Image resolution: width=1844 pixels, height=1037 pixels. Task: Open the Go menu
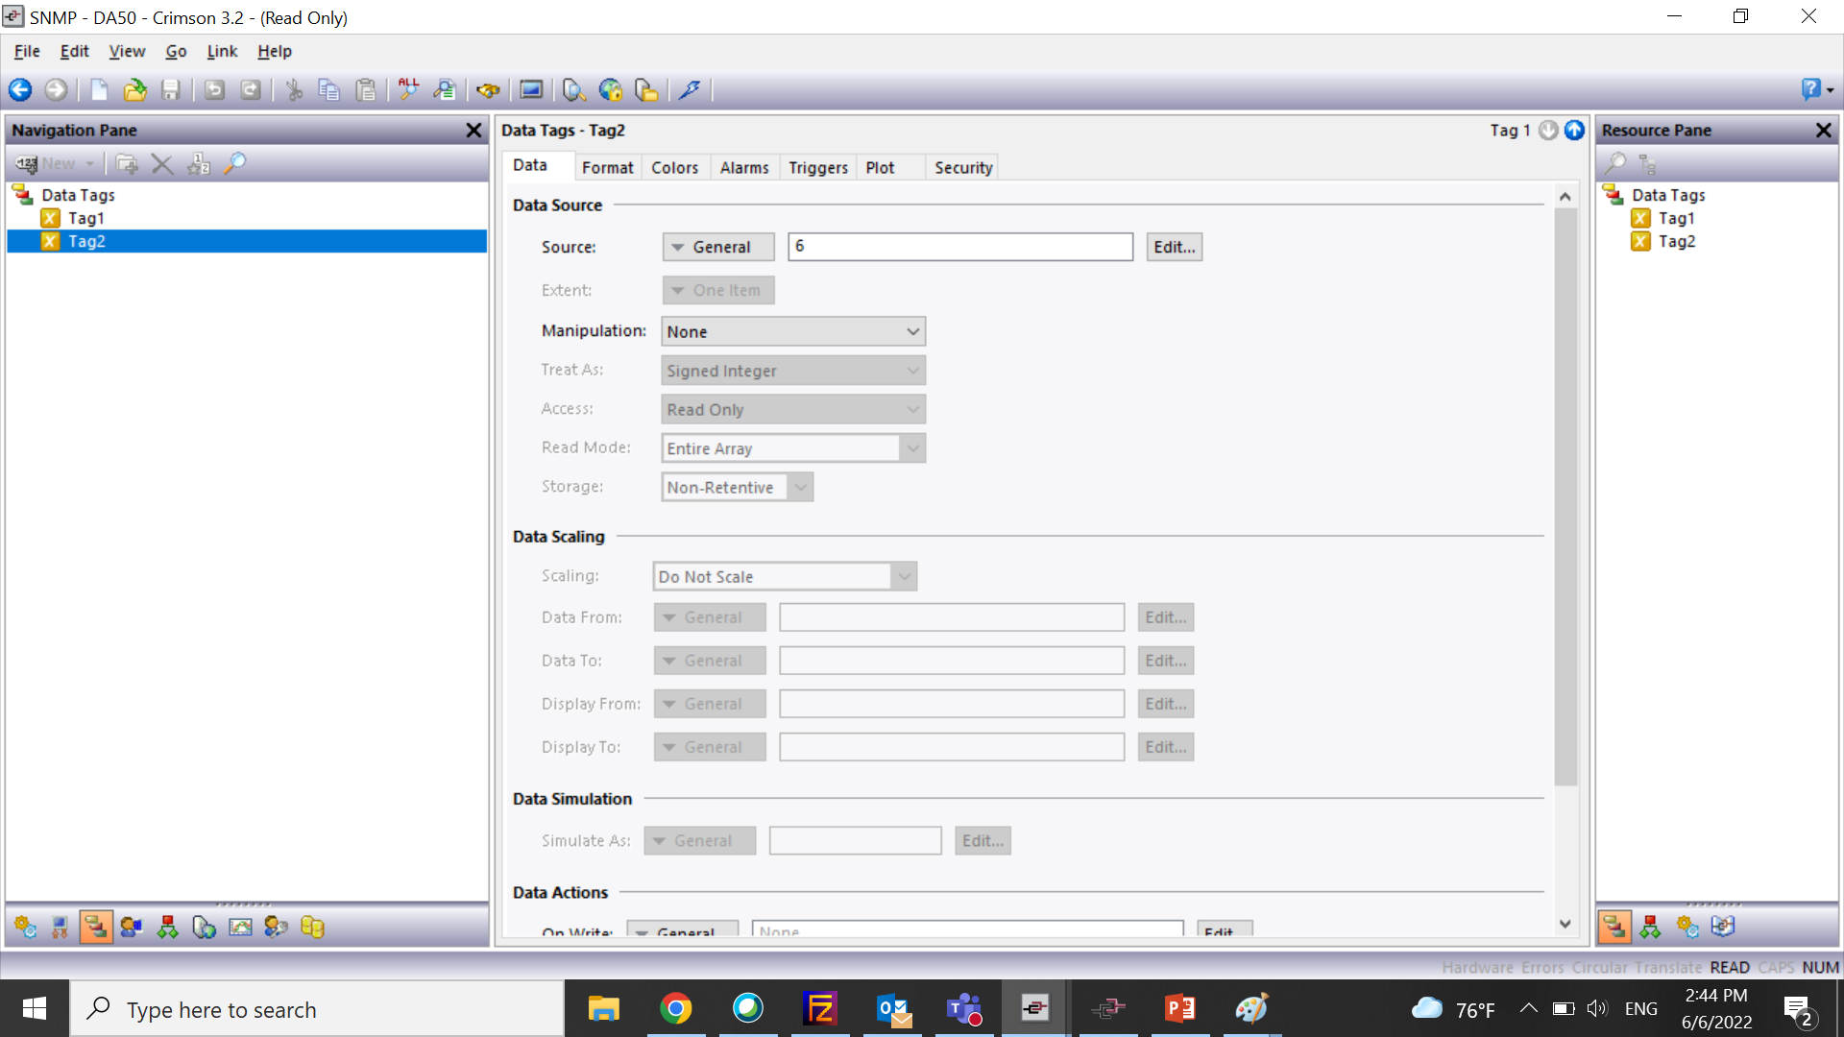176,51
